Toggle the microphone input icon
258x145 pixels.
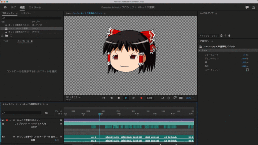point(229,36)
